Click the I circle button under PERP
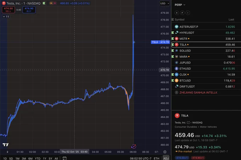The width and height of the screenshot is (241, 160). (188, 13)
